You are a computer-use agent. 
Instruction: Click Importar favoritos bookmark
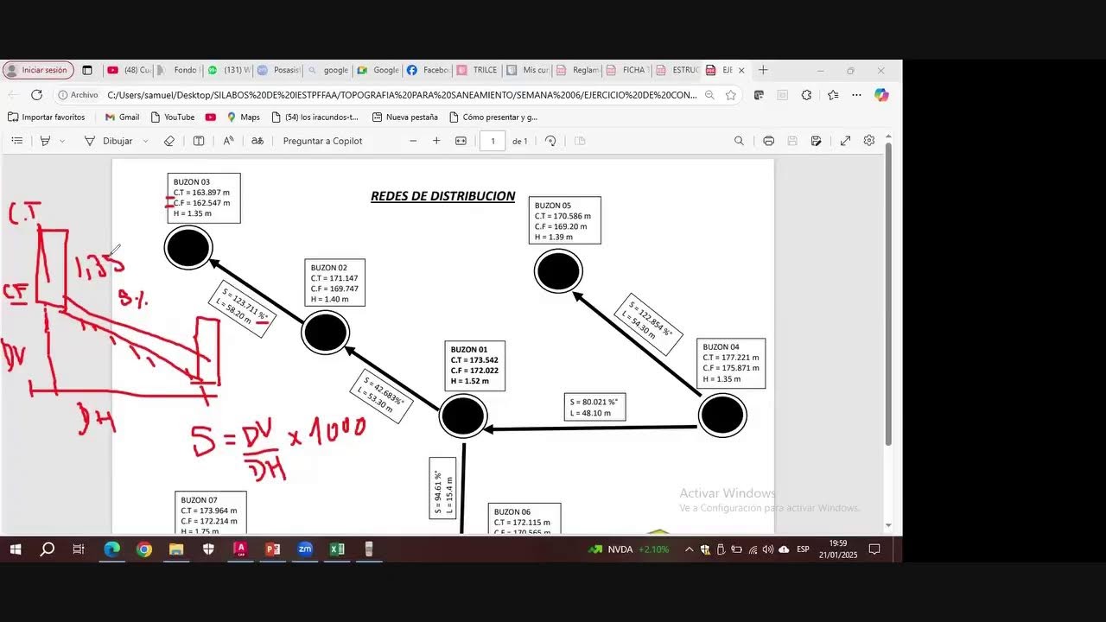tap(46, 117)
